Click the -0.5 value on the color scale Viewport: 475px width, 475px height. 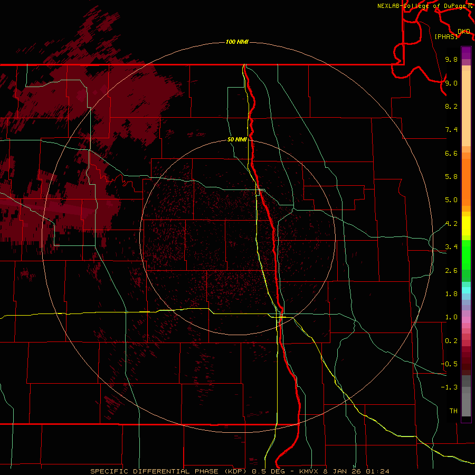point(449,364)
